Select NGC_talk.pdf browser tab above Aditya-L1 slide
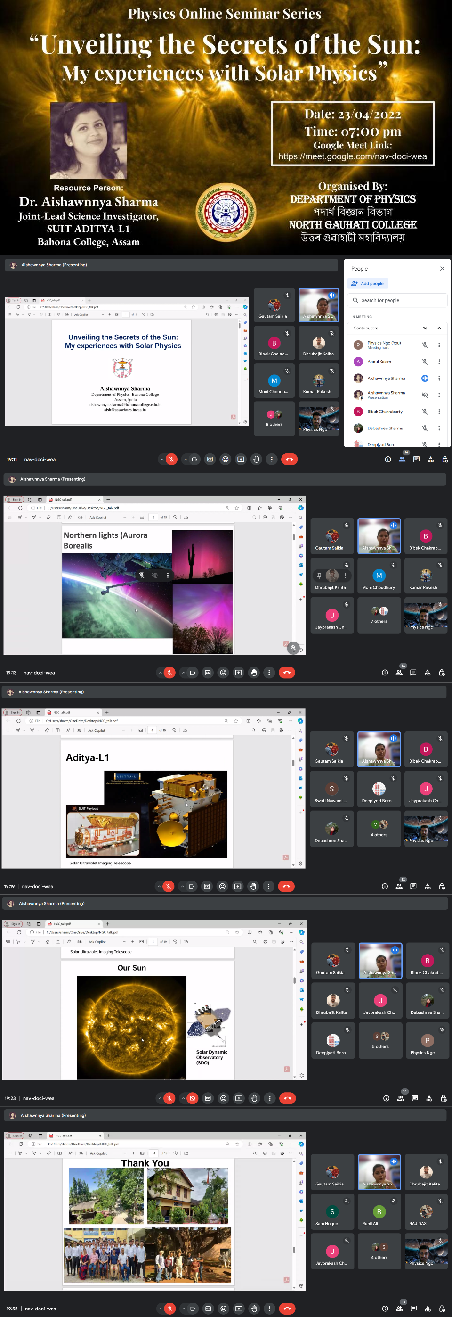 (x=62, y=712)
